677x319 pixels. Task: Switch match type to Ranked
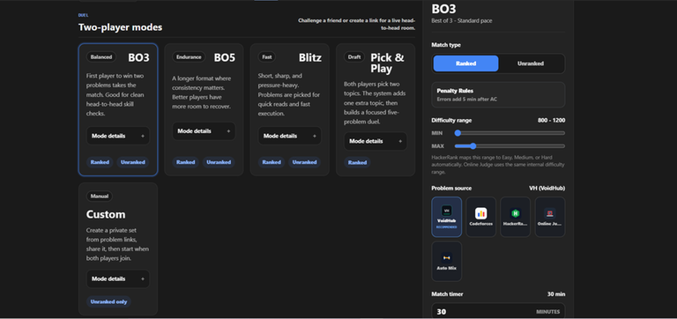(465, 63)
